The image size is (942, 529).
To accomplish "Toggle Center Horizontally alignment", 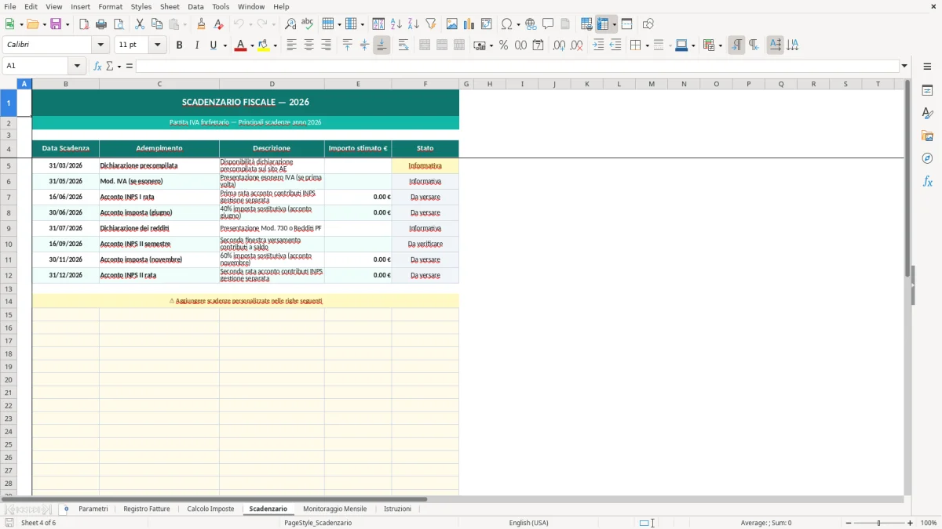I will click(x=309, y=45).
